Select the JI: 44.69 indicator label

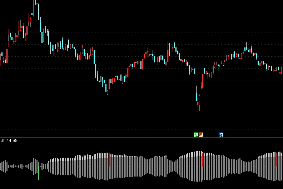(x=9, y=141)
